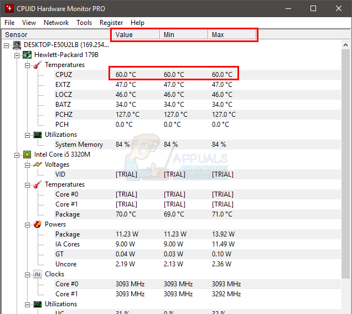Select the VID voltage row
This screenshot has width=352, height=314.
tap(198, 174)
